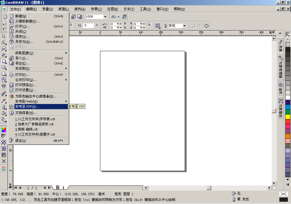The width and height of the screenshot is (291, 204).
Task: Click the mirror buttons icon on property bar
Action: (105, 26)
